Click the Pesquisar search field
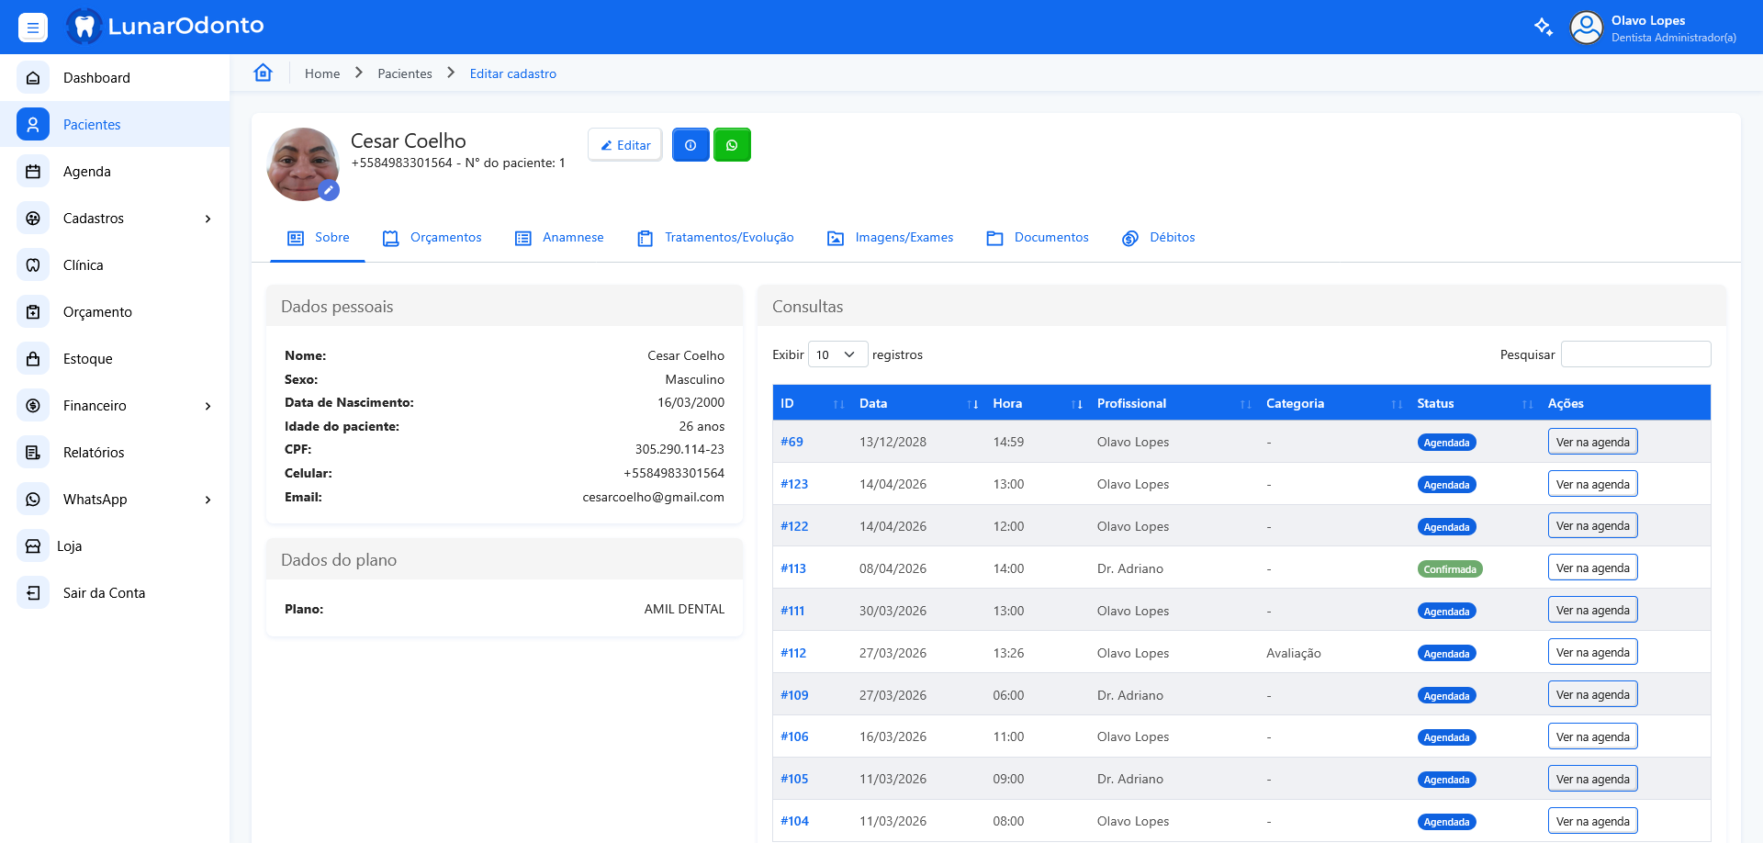1763x843 pixels. pos(1635,354)
